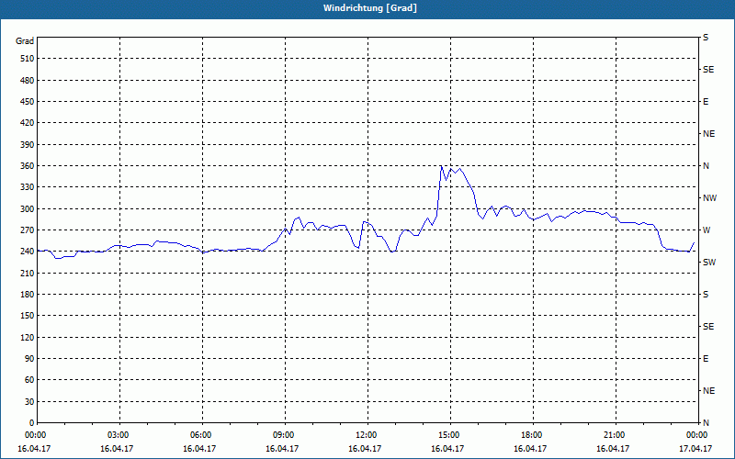Screen dimensions: 735x459
Task: Select the 120 y-axis value
Action: pos(27,337)
